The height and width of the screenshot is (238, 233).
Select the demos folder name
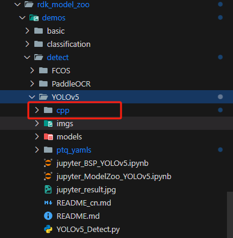pyautogui.click(x=54, y=18)
